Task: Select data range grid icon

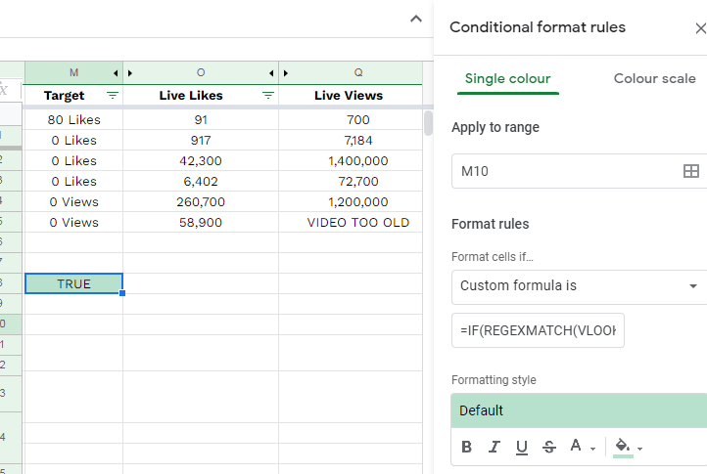Action: [690, 171]
